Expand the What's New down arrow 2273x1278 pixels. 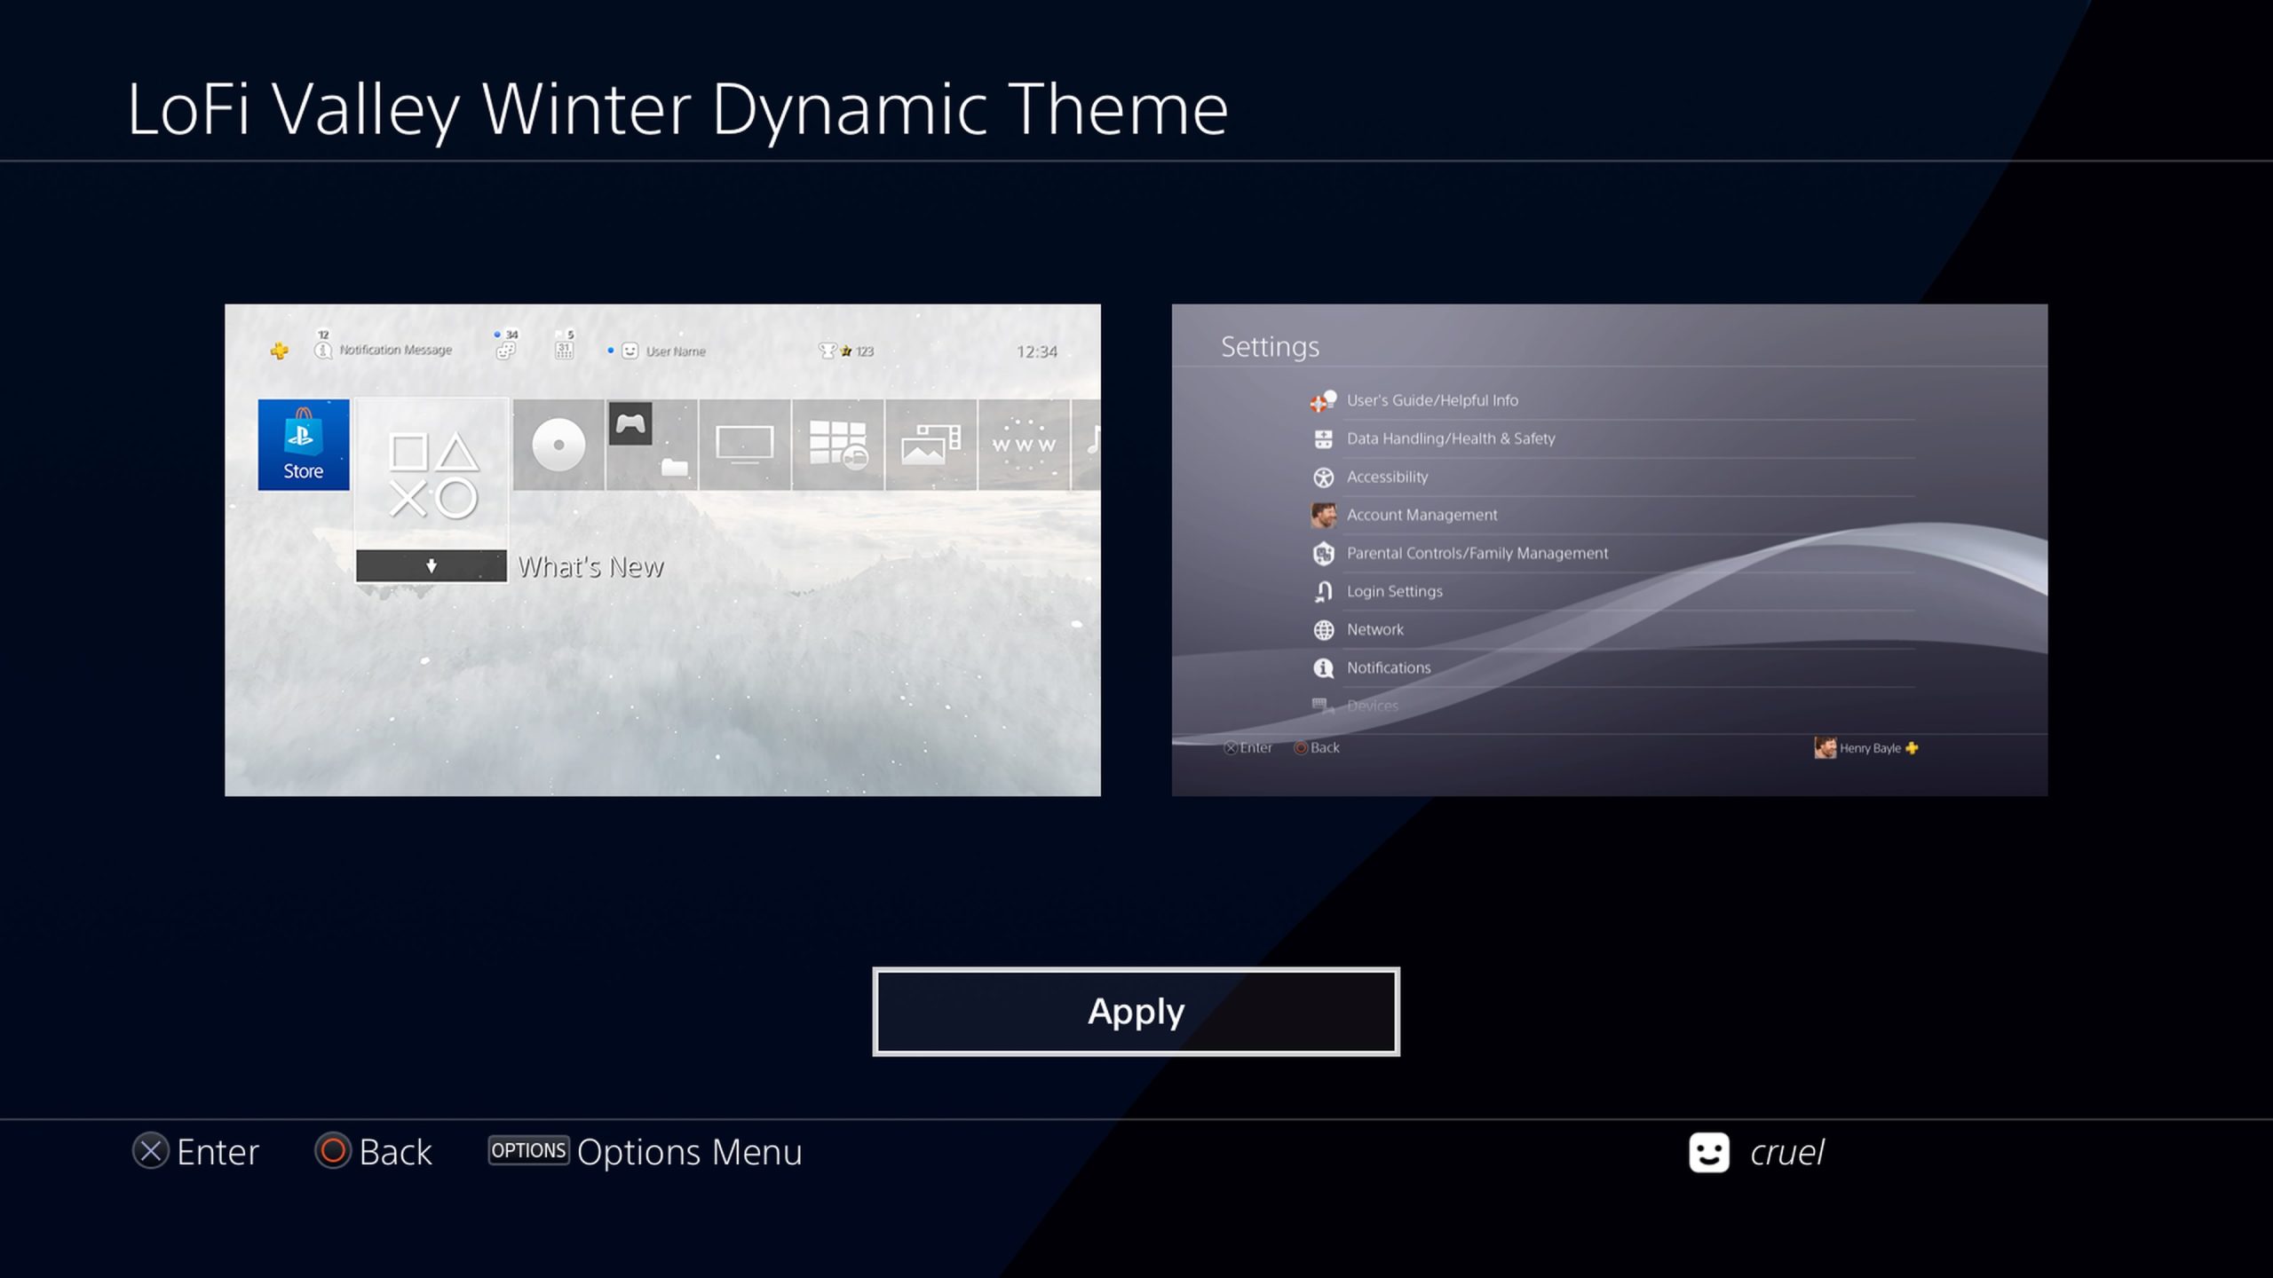pos(432,565)
